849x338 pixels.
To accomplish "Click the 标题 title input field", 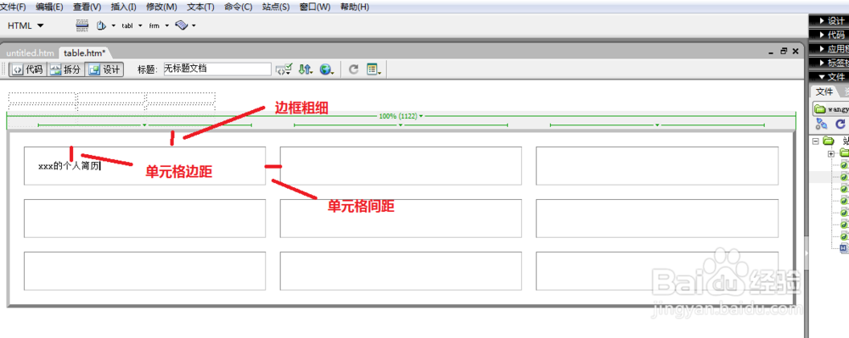I will (x=217, y=69).
